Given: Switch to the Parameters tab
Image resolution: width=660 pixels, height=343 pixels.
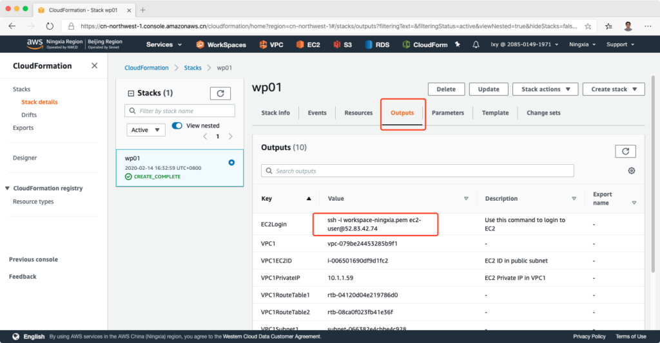Looking at the screenshot, I should click(447, 113).
